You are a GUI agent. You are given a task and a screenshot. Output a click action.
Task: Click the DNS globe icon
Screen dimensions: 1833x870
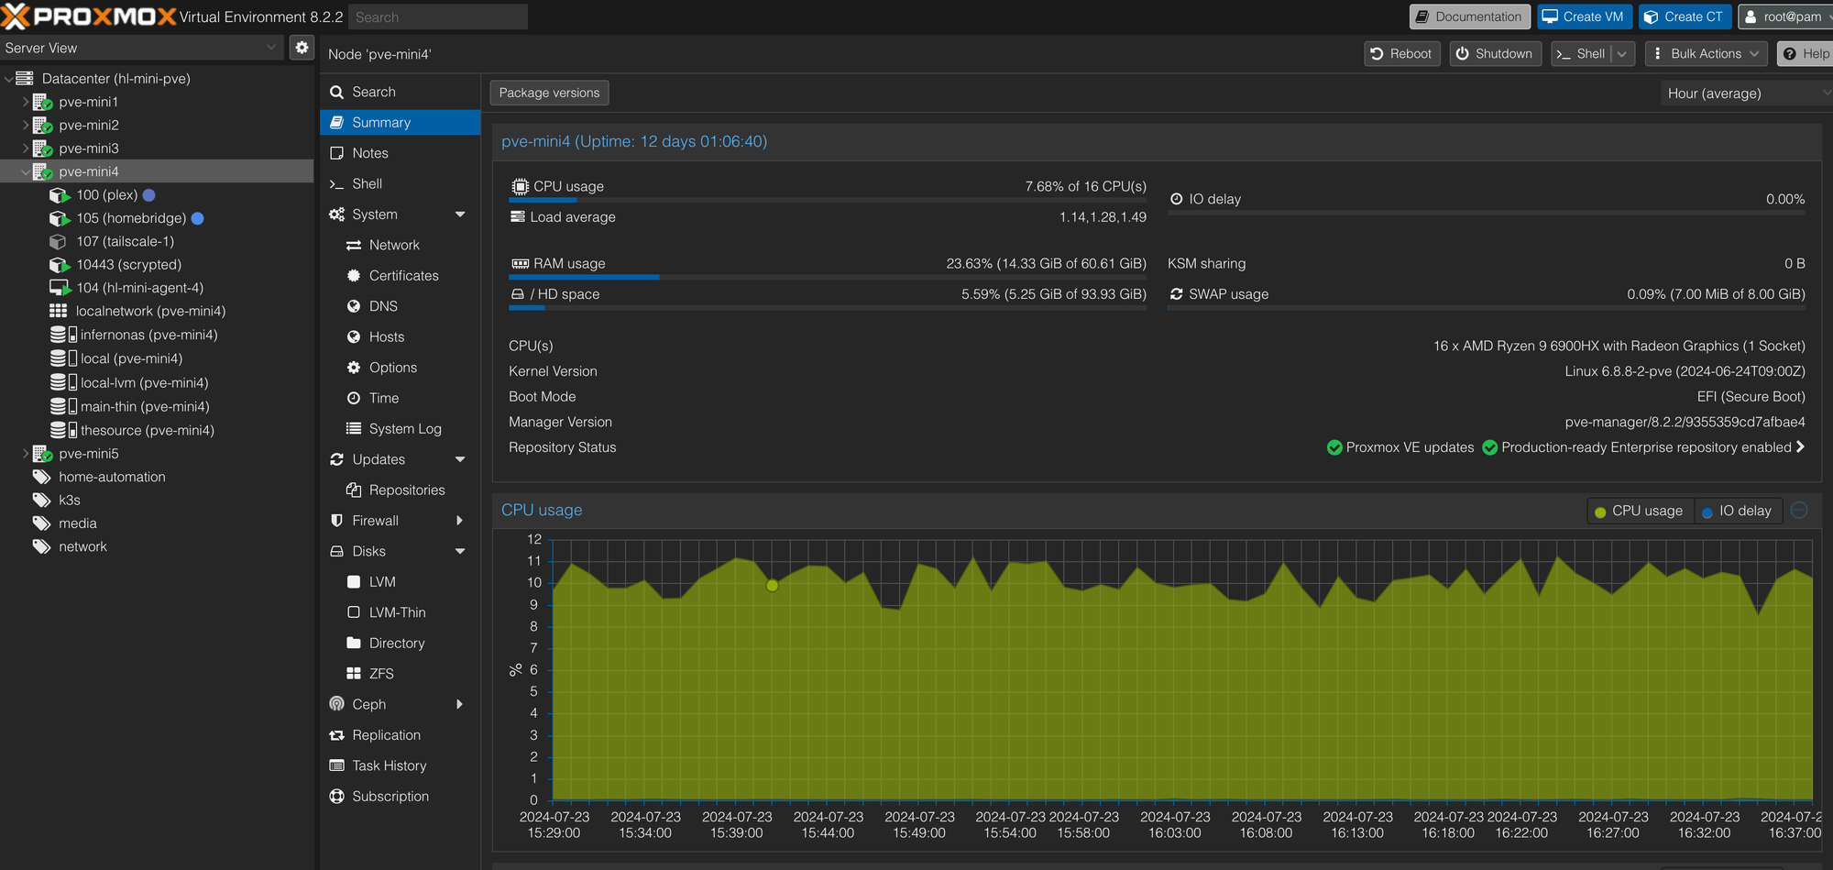tap(354, 306)
